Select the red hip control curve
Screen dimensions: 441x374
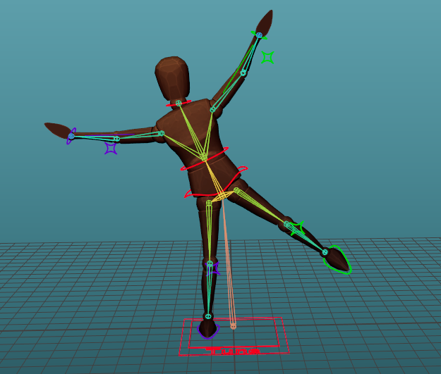click(x=188, y=194)
